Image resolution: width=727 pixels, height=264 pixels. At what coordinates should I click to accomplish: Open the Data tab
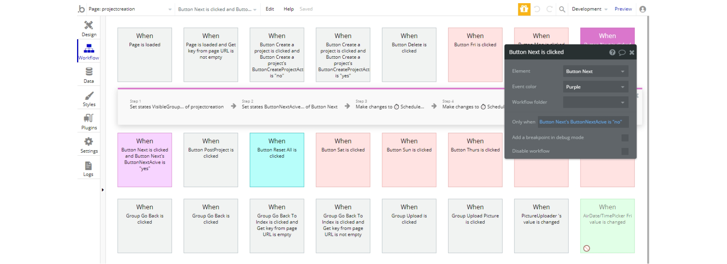(x=89, y=75)
